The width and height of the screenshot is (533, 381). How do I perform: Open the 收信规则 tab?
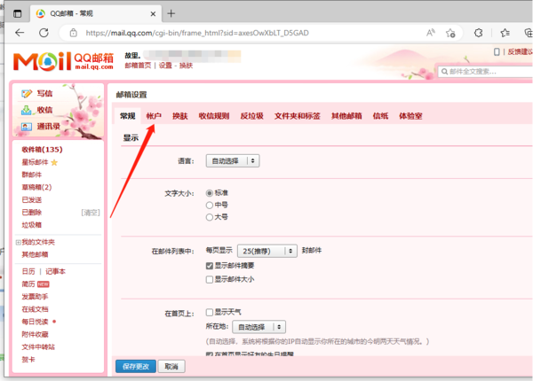point(214,116)
